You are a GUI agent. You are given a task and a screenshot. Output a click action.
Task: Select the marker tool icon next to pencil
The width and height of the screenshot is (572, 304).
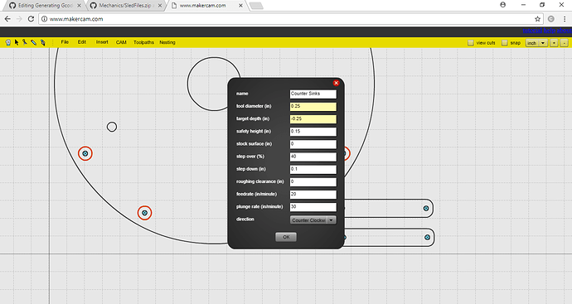click(42, 42)
